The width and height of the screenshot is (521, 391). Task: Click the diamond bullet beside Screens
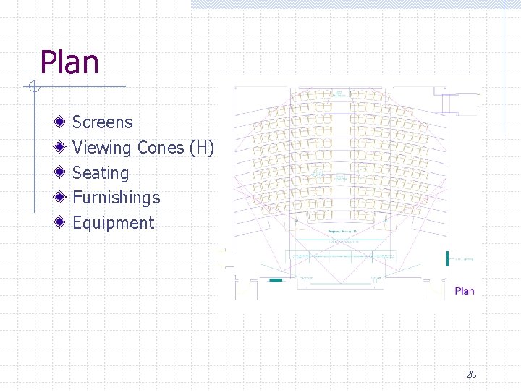[59, 122]
